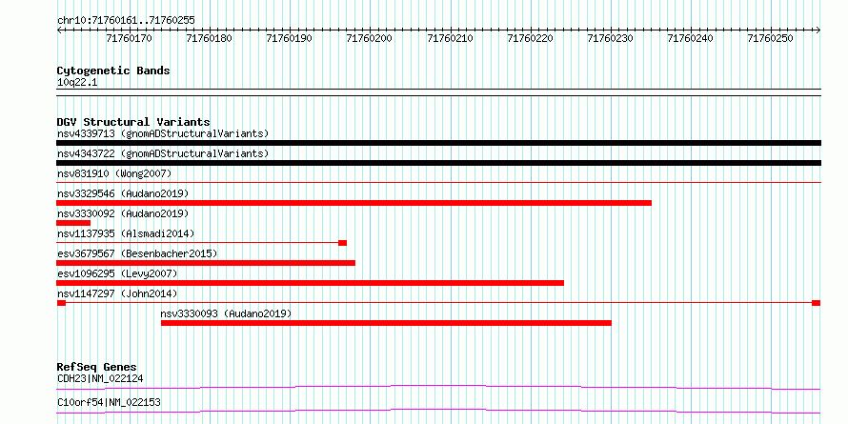Click the Cytogenetic Bands track title
The height and width of the screenshot is (424, 848).
(113, 71)
